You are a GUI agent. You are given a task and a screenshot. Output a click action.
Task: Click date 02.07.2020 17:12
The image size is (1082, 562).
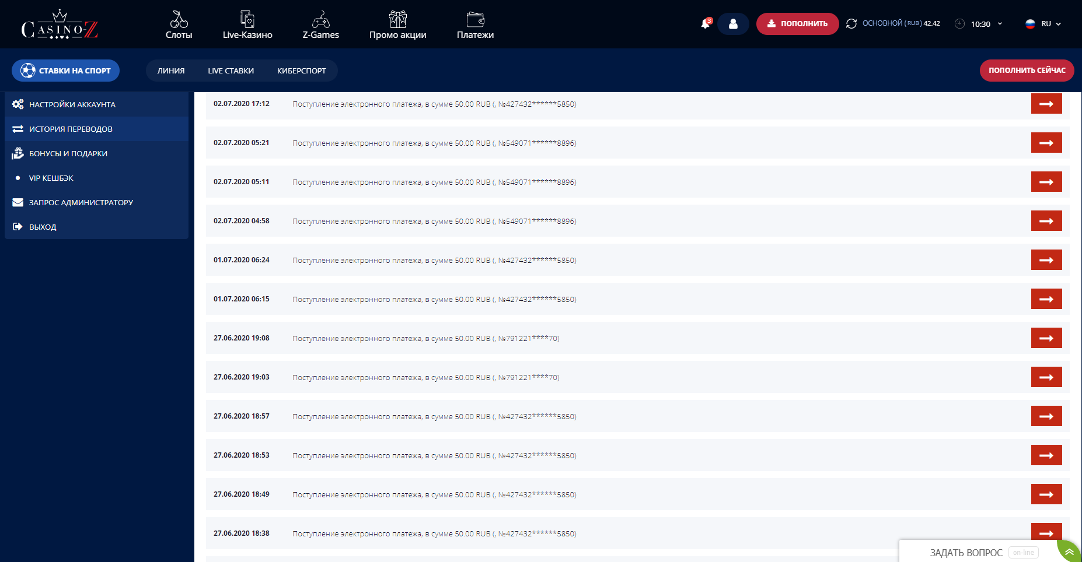pos(242,104)
